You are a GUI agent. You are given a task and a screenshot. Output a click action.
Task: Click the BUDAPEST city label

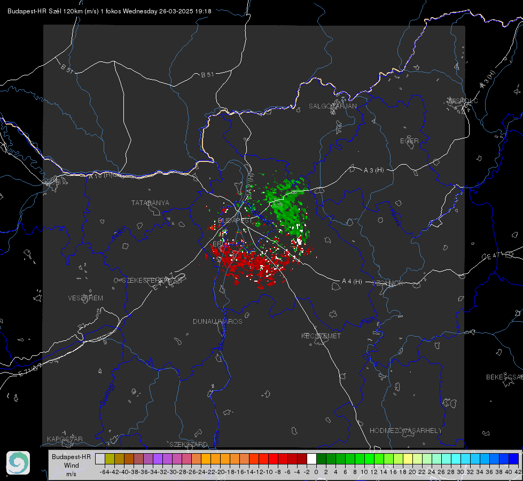coord(235,221)
